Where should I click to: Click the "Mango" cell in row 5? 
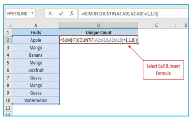(x=36, y=63)
